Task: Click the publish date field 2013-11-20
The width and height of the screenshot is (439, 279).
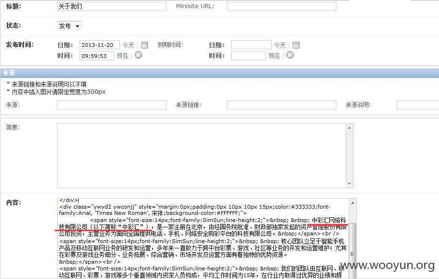Action: pyautogui.click(x=100, y=45)
